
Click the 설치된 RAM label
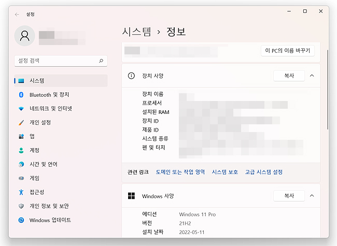coord(156,112)
